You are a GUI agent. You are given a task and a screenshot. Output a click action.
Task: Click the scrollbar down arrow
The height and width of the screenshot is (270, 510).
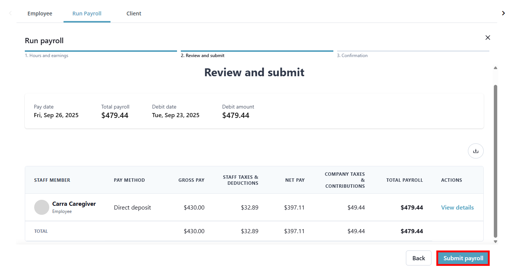pyautogui.click(x=495, y=241)
